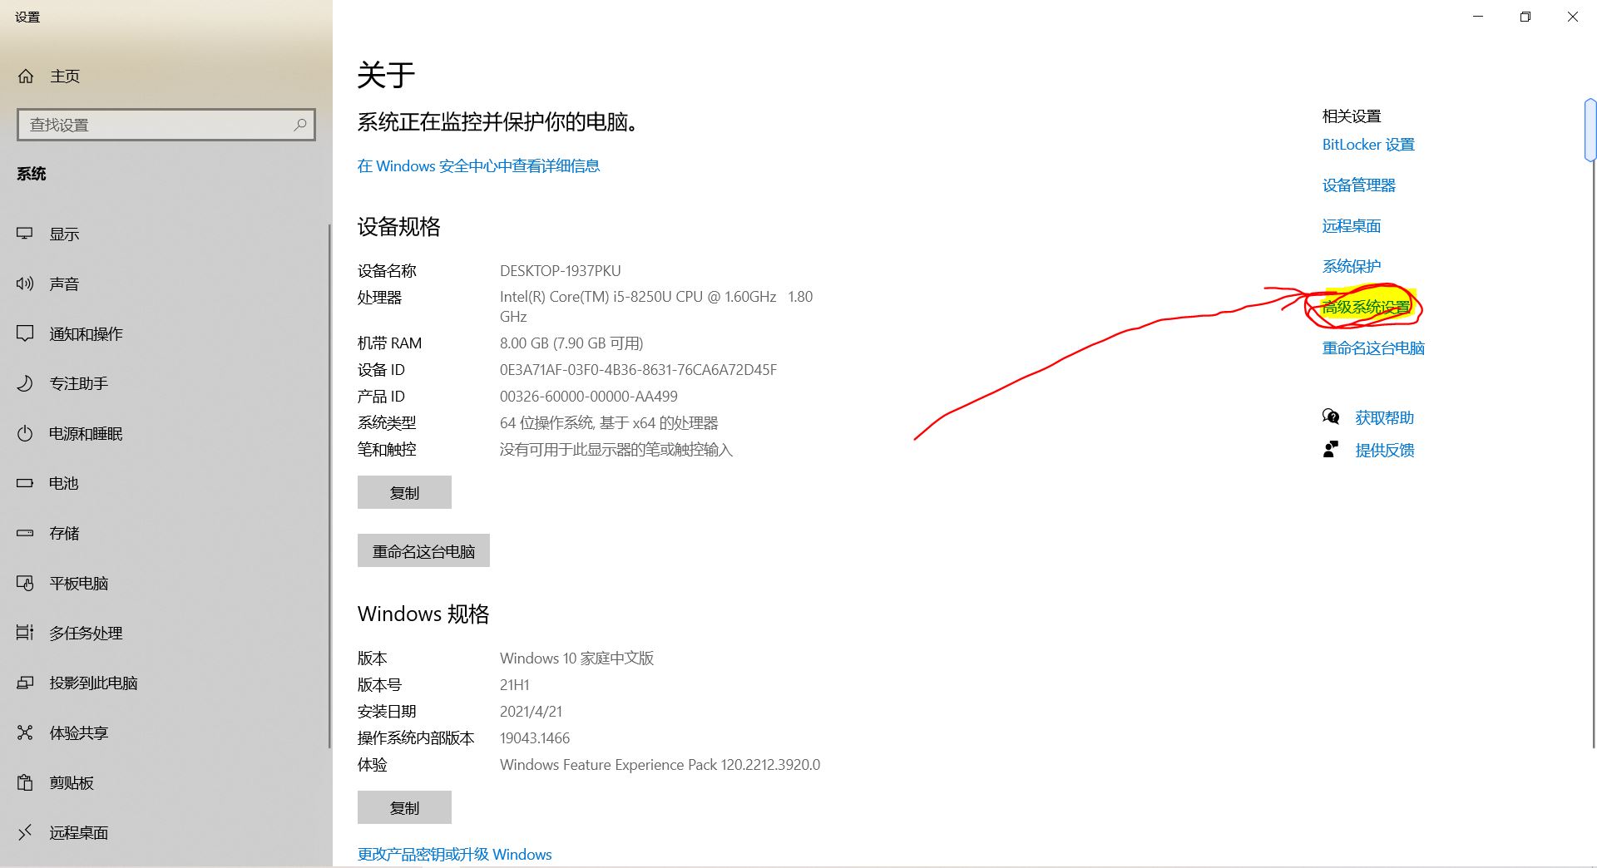Open 多任务处理 settings
The width and height of the screenshot is (1597, 868).
pyautogui.click(x=165, y=633)
